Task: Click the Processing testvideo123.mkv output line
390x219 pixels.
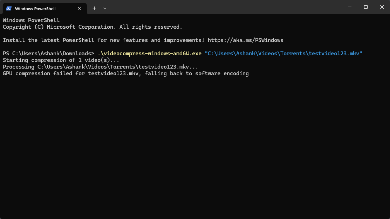Action: [x=101, y=67]
